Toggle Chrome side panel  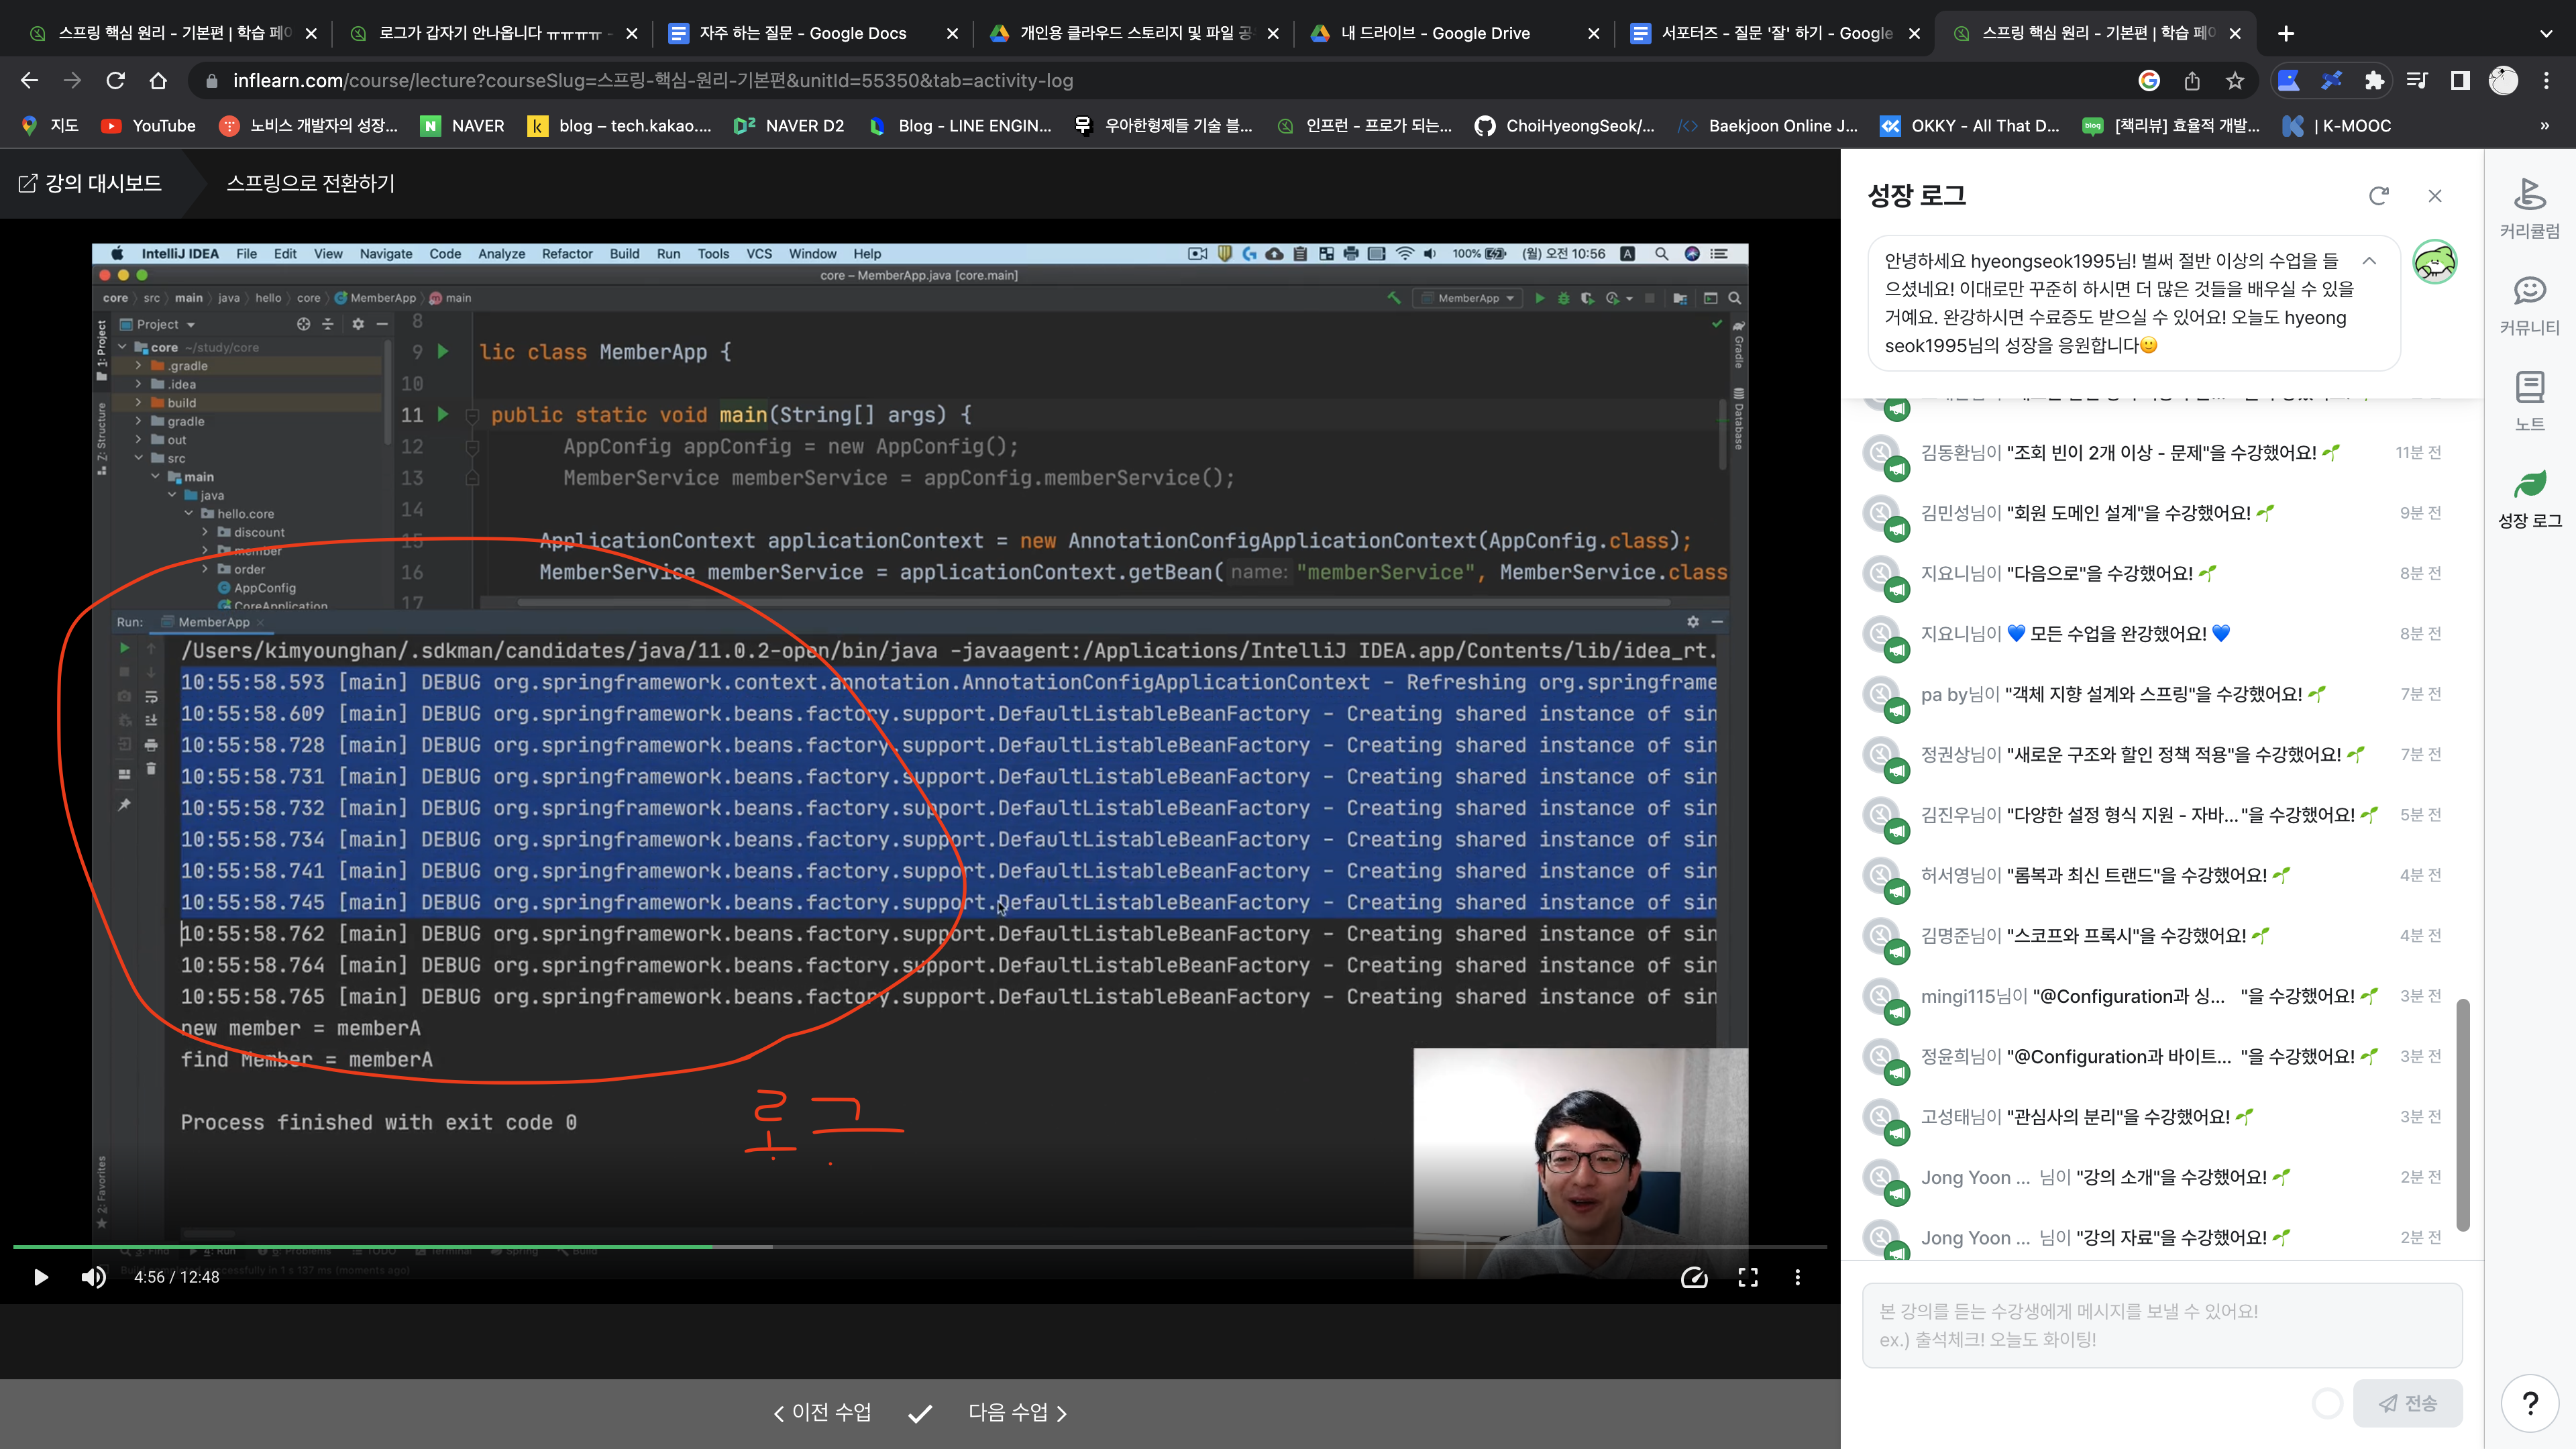coord(2460,81)
